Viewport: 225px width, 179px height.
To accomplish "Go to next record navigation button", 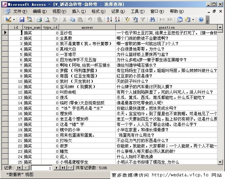I will [x=57, y=168].
